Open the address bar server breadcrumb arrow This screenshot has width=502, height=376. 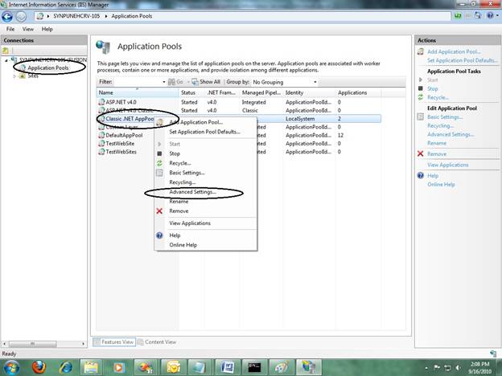pos(106,16)
